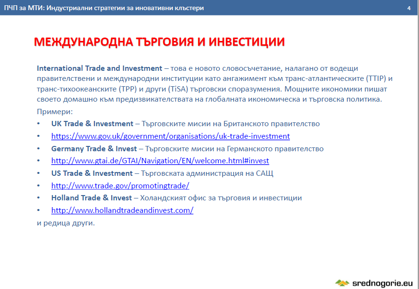The image size is (419, 289).
Task: Open the hollandtradeandinvest.com link
Action: (x=122, y=210)
